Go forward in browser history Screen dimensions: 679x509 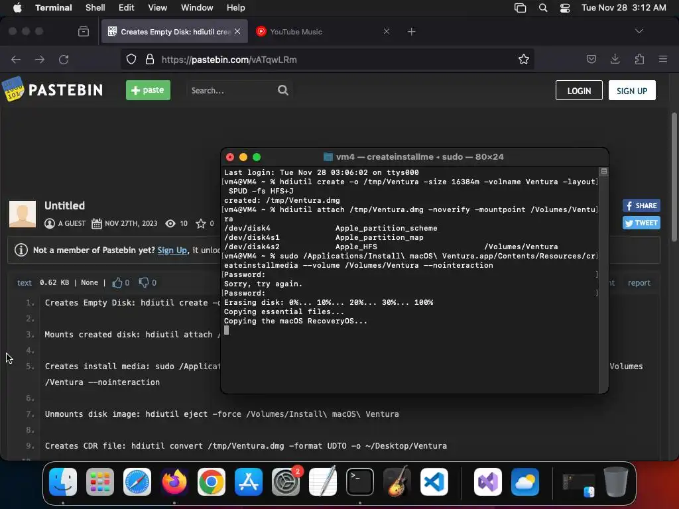coord(39,59)
